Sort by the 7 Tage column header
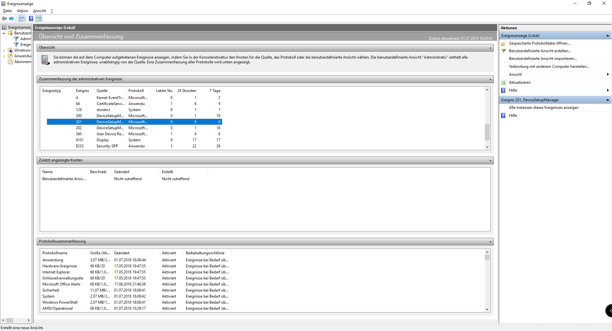Image resolution: width=612 pixels, height=331 pixels. [x=210, y=91]
